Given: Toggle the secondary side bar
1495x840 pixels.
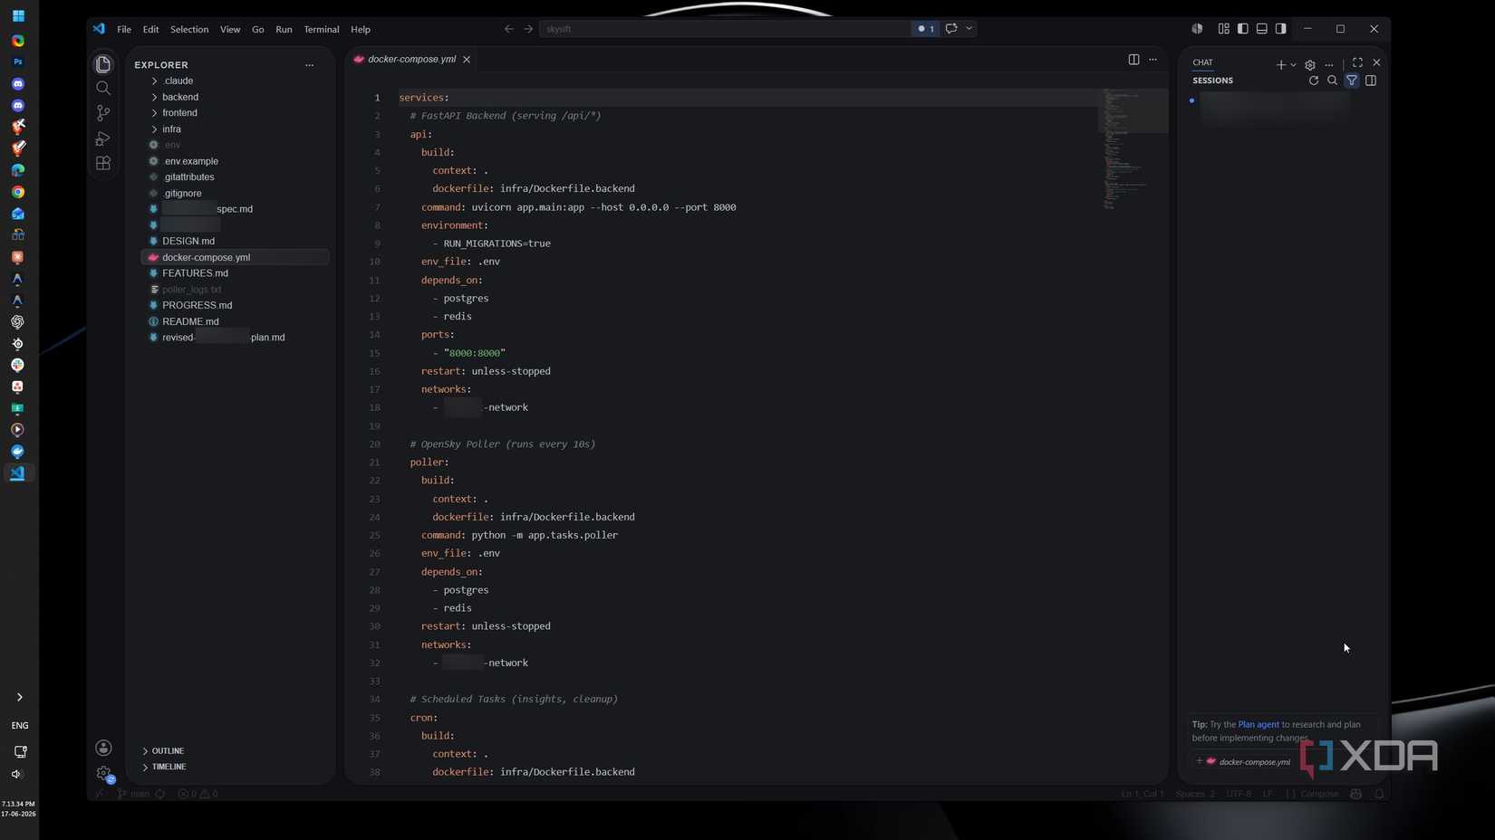Looking at the screenshot, I should [x=1281, y=29].
